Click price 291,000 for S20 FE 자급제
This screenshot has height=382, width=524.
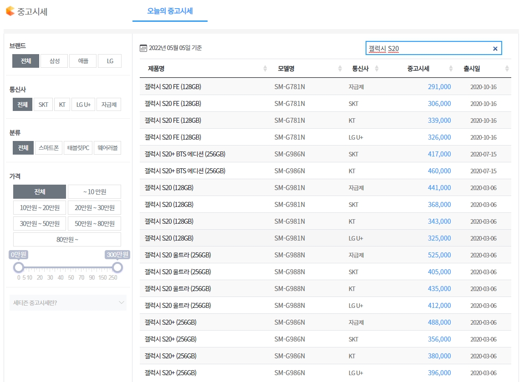(x=439, y=87)
